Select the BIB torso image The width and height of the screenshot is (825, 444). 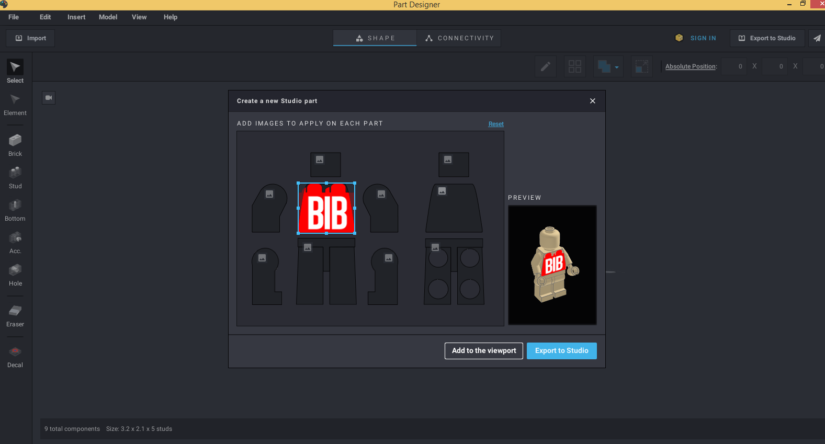(x=326, y=208)
